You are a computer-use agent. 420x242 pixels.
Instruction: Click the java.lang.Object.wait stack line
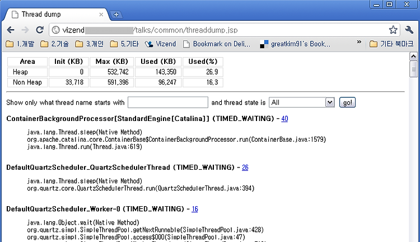point(83,222)
